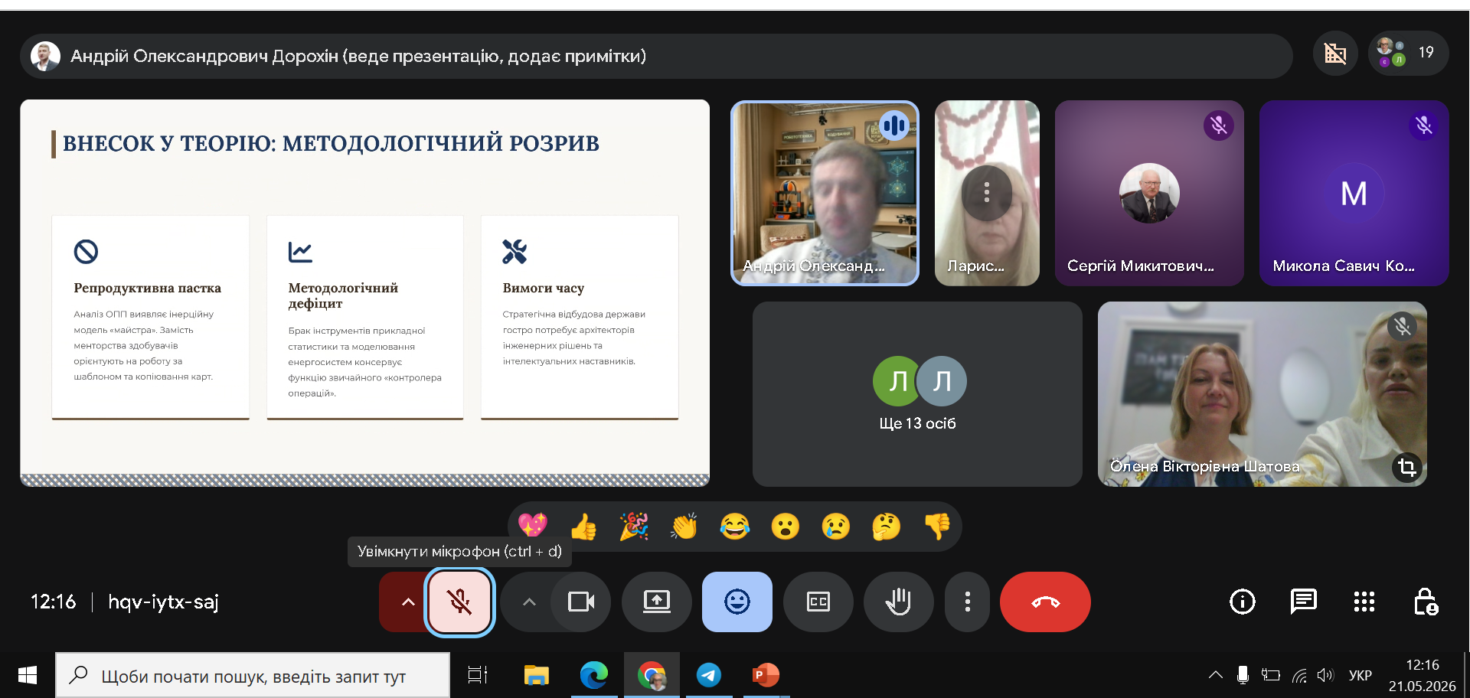Open network settings in system tray
The image size is (1470, 698).
1299,675
